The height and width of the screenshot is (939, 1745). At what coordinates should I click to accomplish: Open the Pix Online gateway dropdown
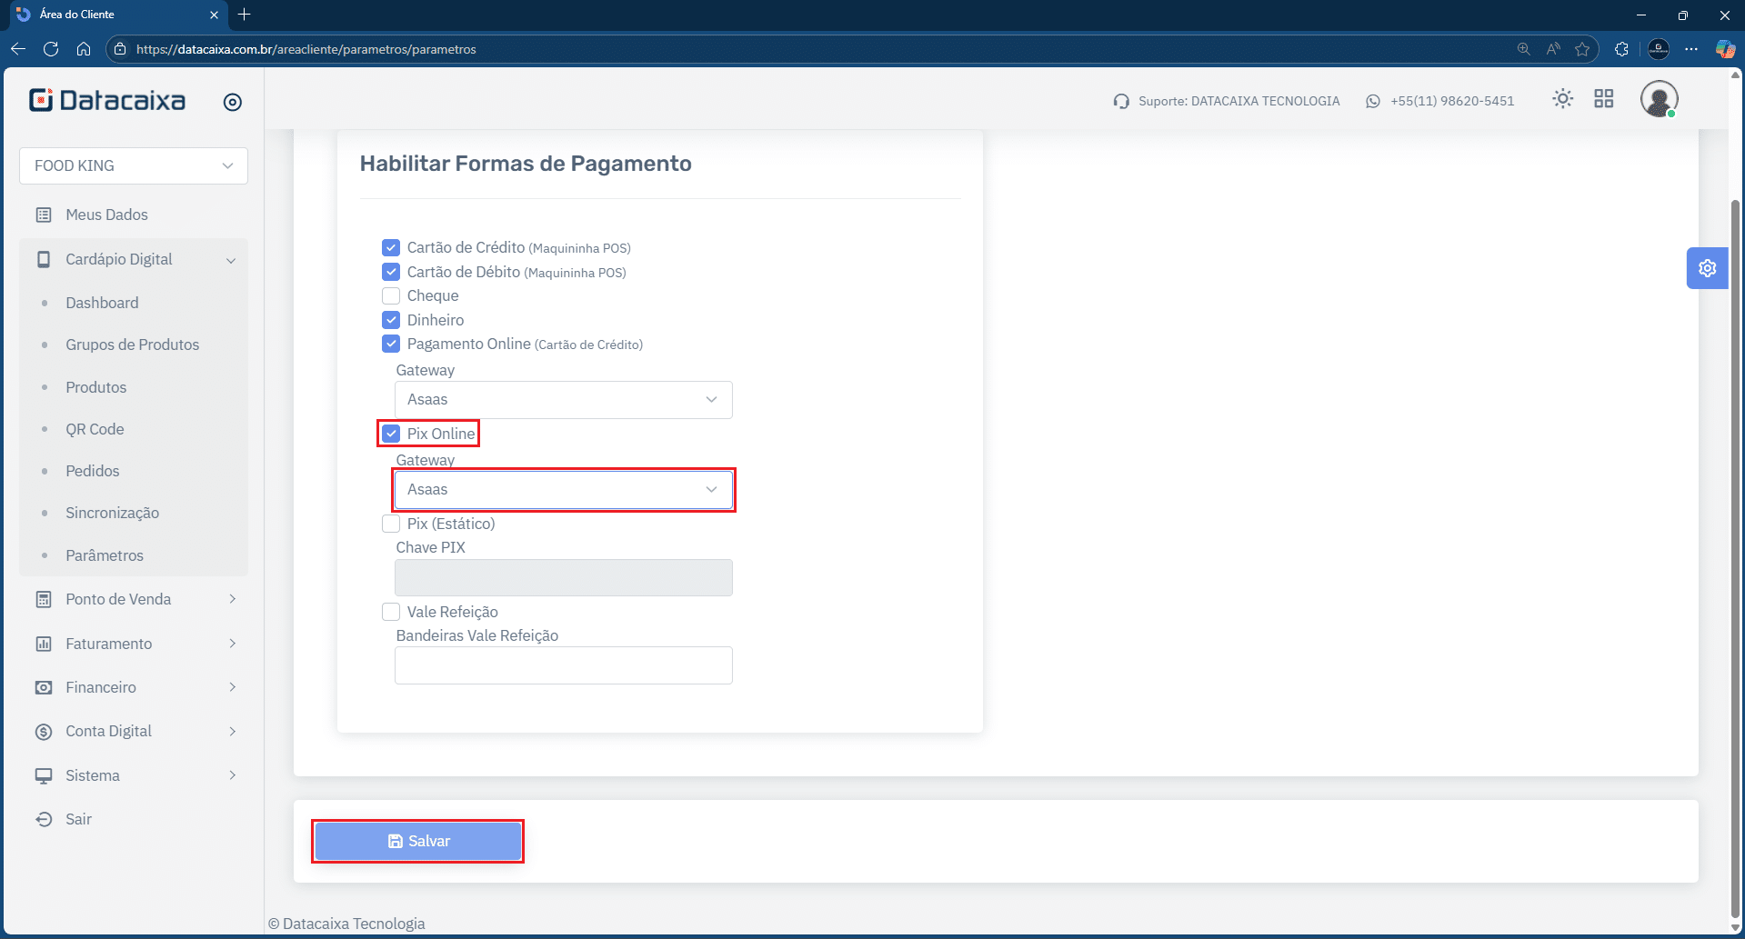(x=563, y=490)
